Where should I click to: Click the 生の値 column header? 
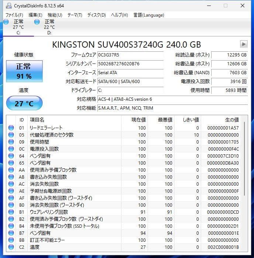(221, 120)
